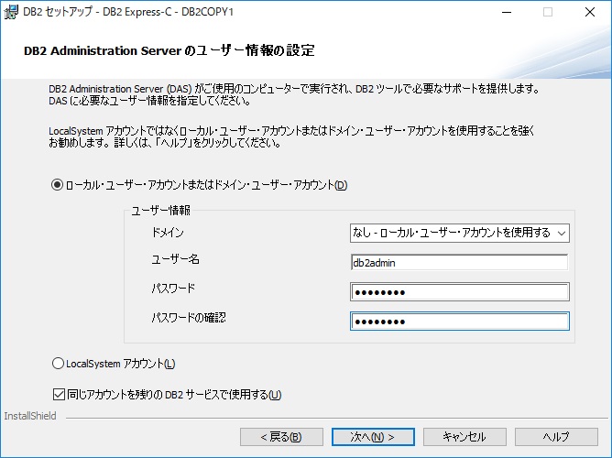Screen dimensions: 612x458
Task: Click the ユーザー情報 group label
Action: 161,211
